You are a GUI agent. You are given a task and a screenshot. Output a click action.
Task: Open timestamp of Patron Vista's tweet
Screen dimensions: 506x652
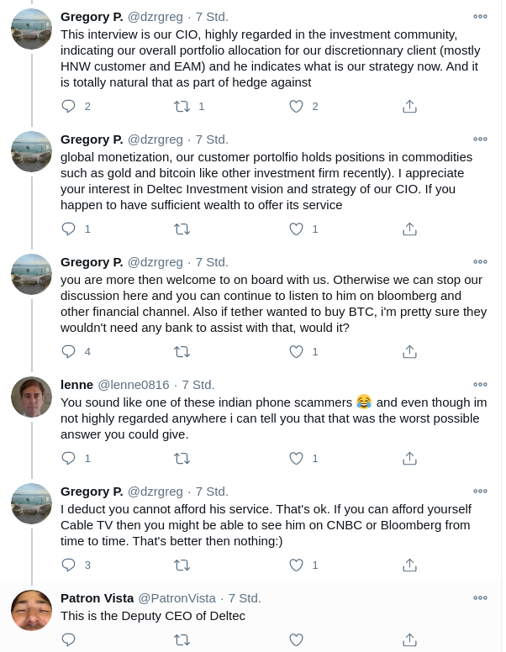coord(245,598)
